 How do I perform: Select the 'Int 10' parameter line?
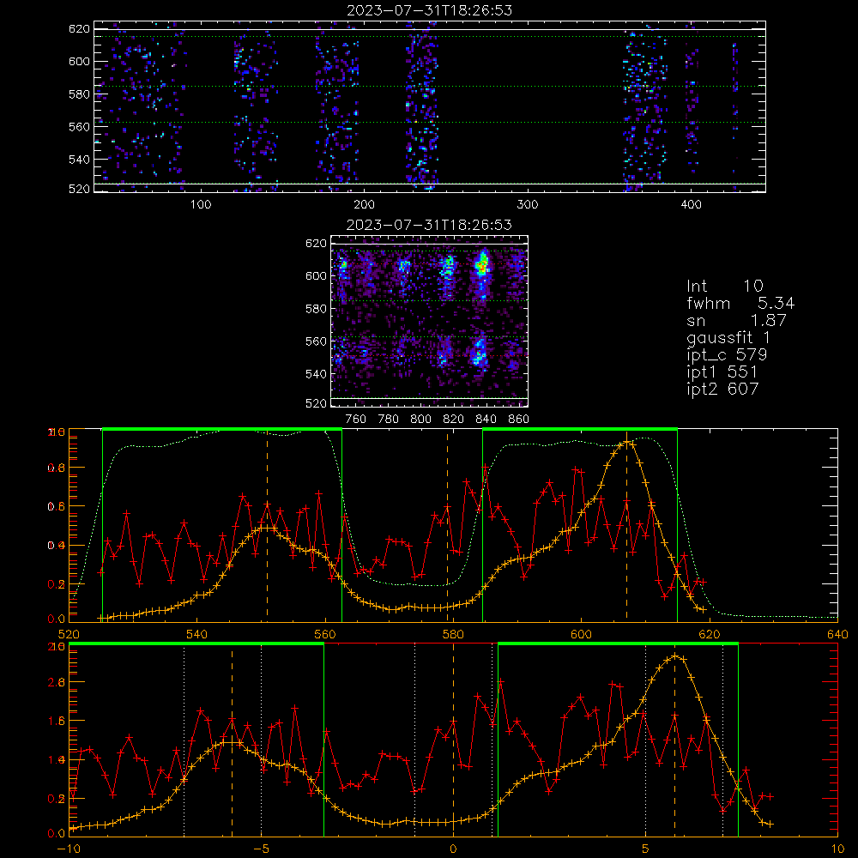click(725, 286)
